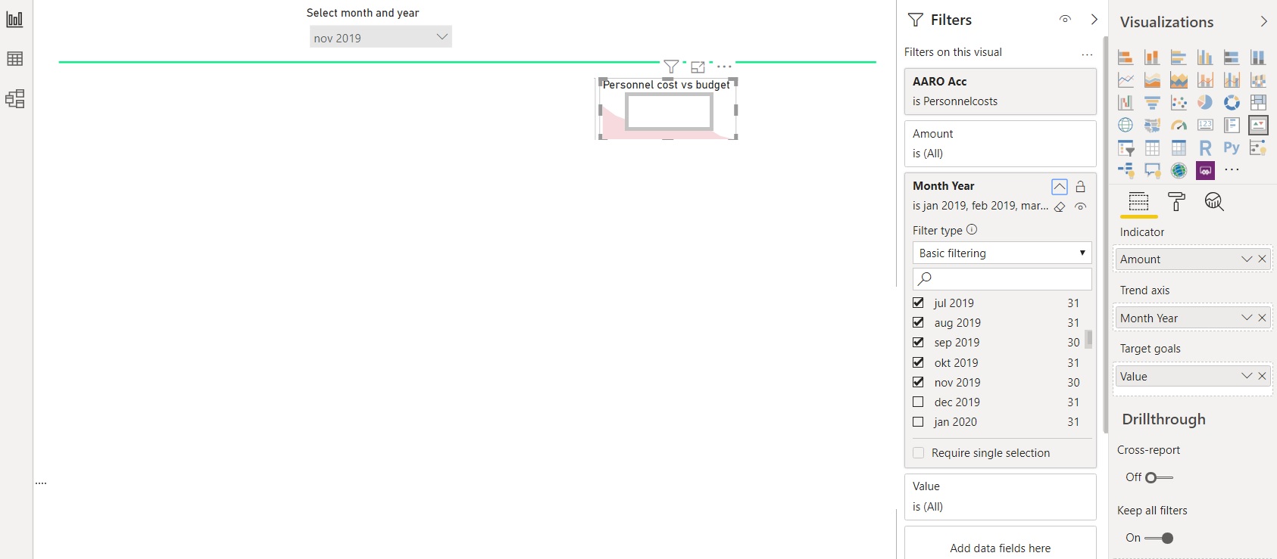Open more options for the visual
This screenshot has width=1277, height=559.
tap(724, 67)
